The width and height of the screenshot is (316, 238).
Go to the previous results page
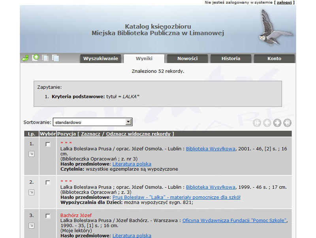pos(267,123)
